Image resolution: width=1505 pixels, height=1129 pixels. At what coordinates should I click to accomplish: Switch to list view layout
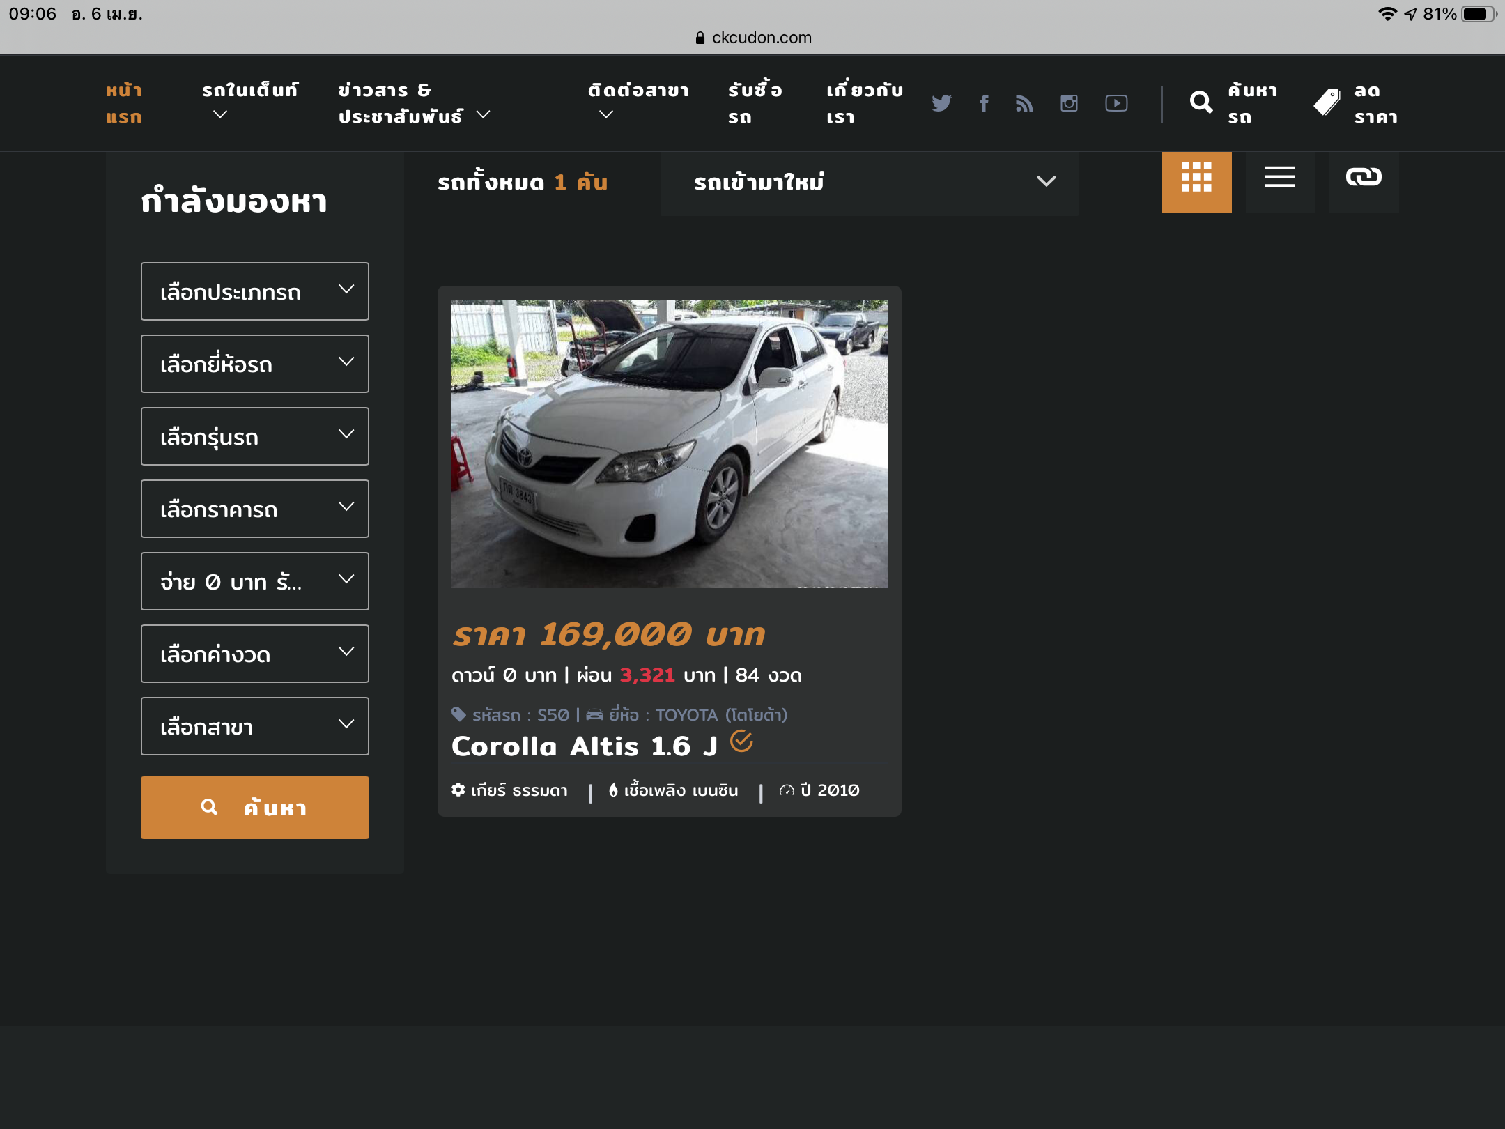tap(1280, 178)
